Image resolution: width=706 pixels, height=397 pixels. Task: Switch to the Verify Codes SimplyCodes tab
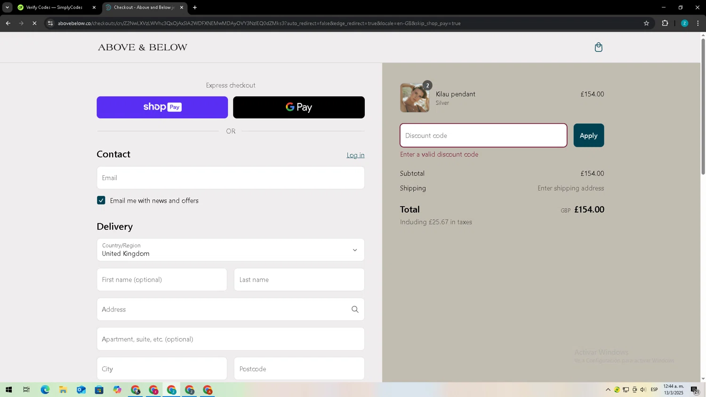pyautogui.click(x=55, y=8)
